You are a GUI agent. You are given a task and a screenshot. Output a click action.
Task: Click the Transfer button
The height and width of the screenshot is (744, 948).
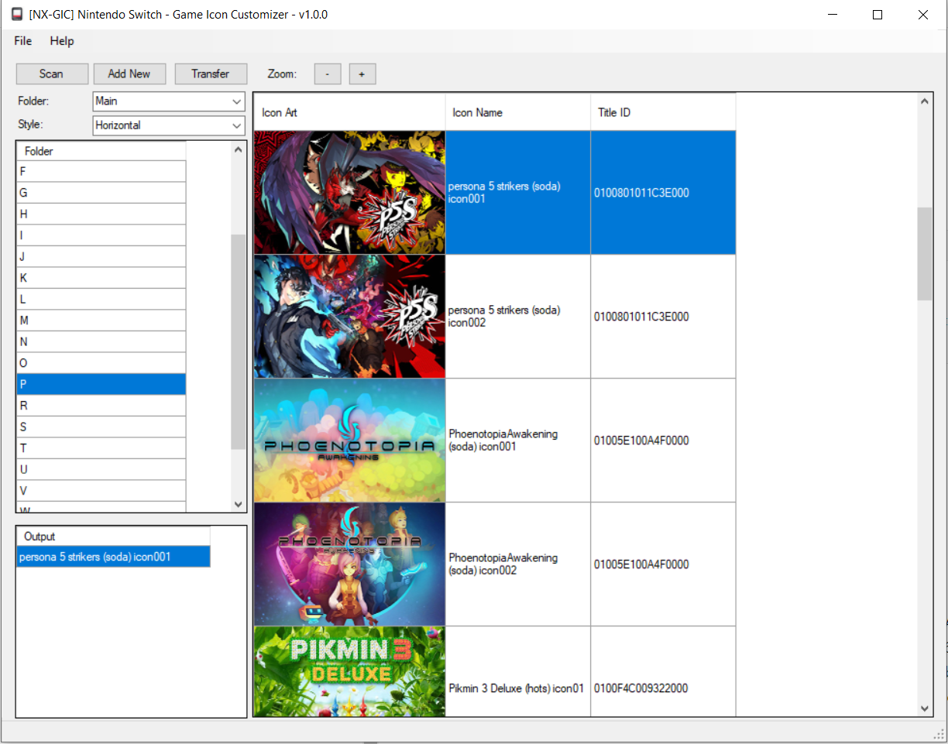coord(211,74)
